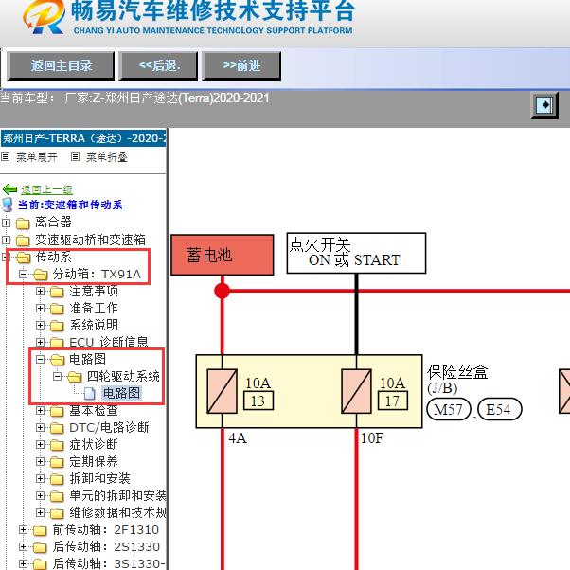Expand the DTC/电路诊断 node

40,428
